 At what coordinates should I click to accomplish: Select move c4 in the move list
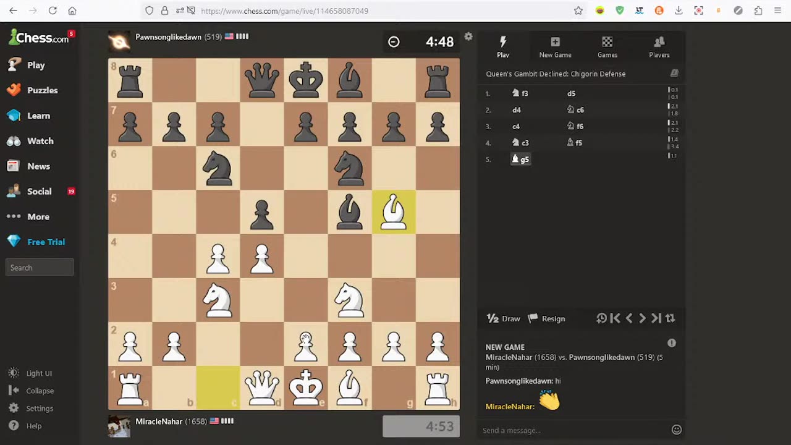pyautogui.click(x=516, y=127)
